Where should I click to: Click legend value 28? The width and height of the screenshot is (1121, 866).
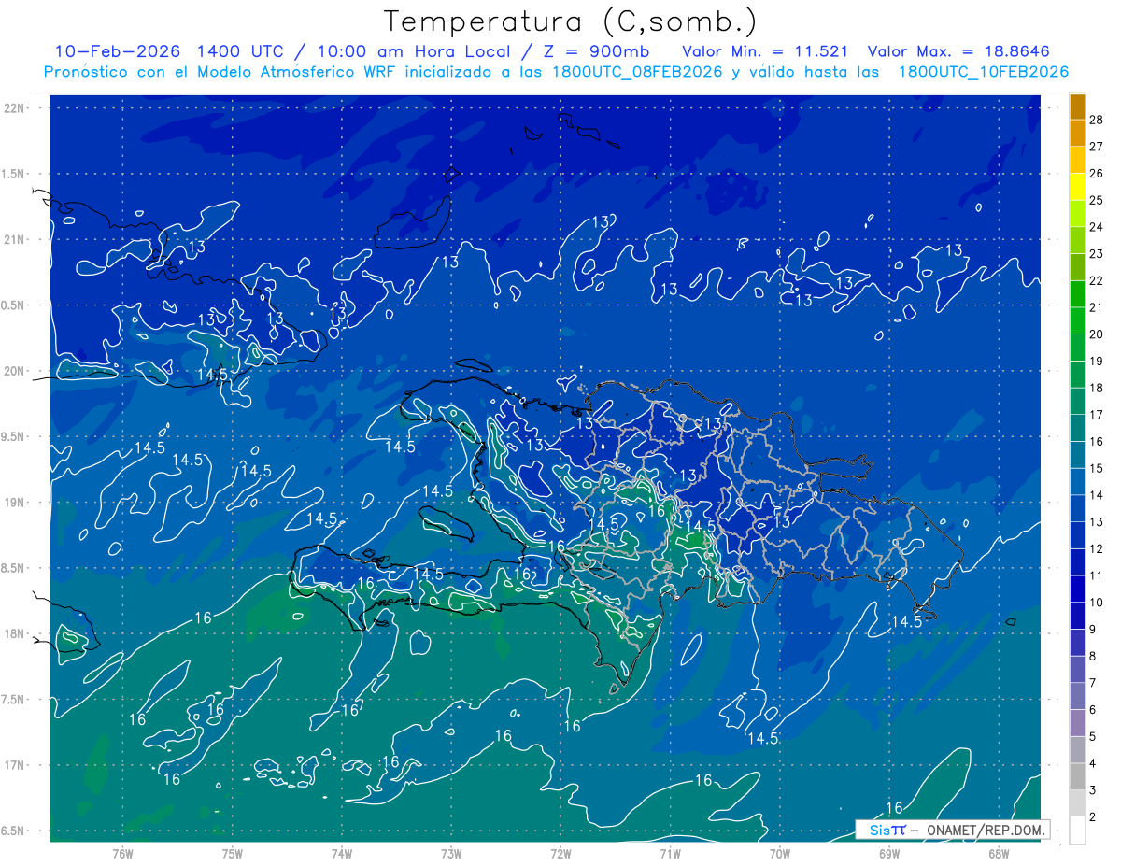pos(1096,120)
